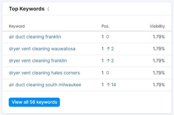Click position value for air duct franklin
174x115 pixels.
click(x=103, y=37)
